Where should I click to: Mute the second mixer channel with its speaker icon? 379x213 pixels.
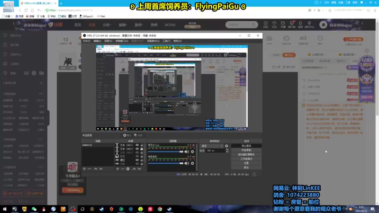[x=187, y=163]
